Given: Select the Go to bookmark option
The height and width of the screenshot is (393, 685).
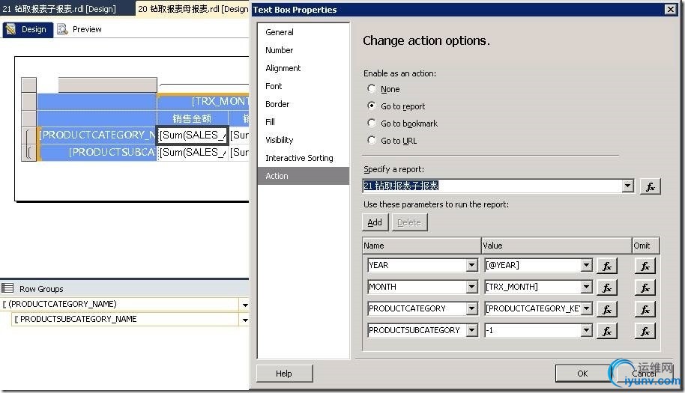Looking at the screenshot, I should (x=371, y=123).
